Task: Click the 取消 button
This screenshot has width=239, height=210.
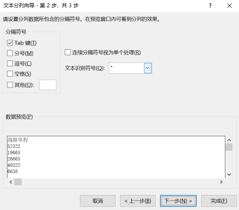Action: [x=98, y=201]
